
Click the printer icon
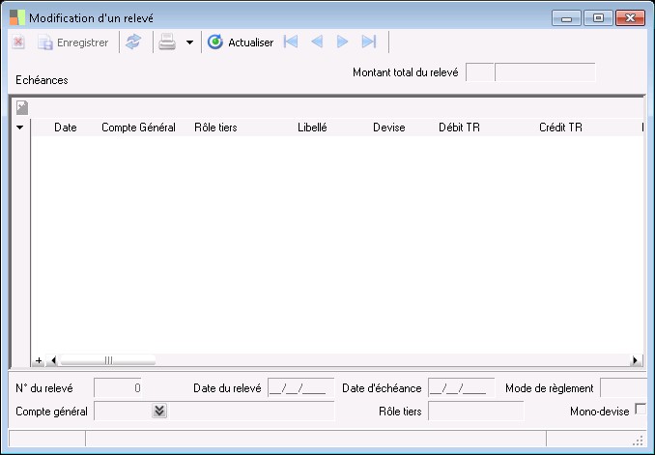(x=167, y=43)
